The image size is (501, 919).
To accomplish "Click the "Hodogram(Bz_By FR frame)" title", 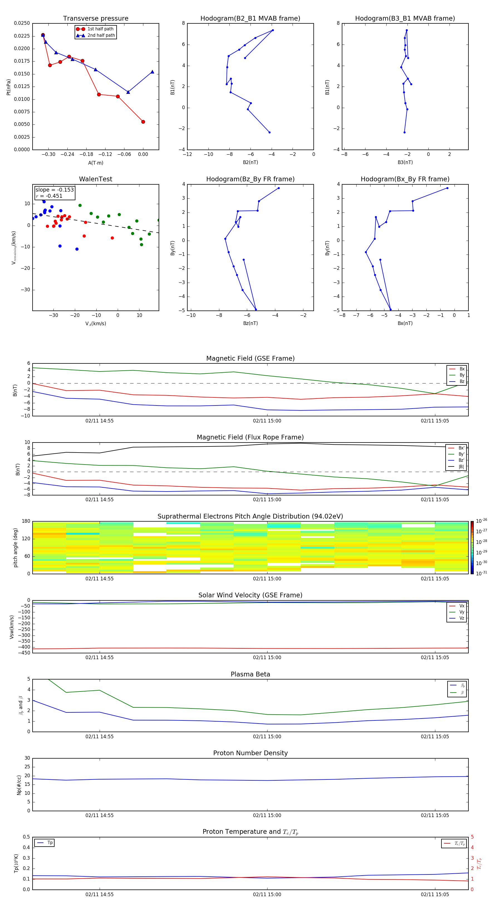I will [250, 179].
